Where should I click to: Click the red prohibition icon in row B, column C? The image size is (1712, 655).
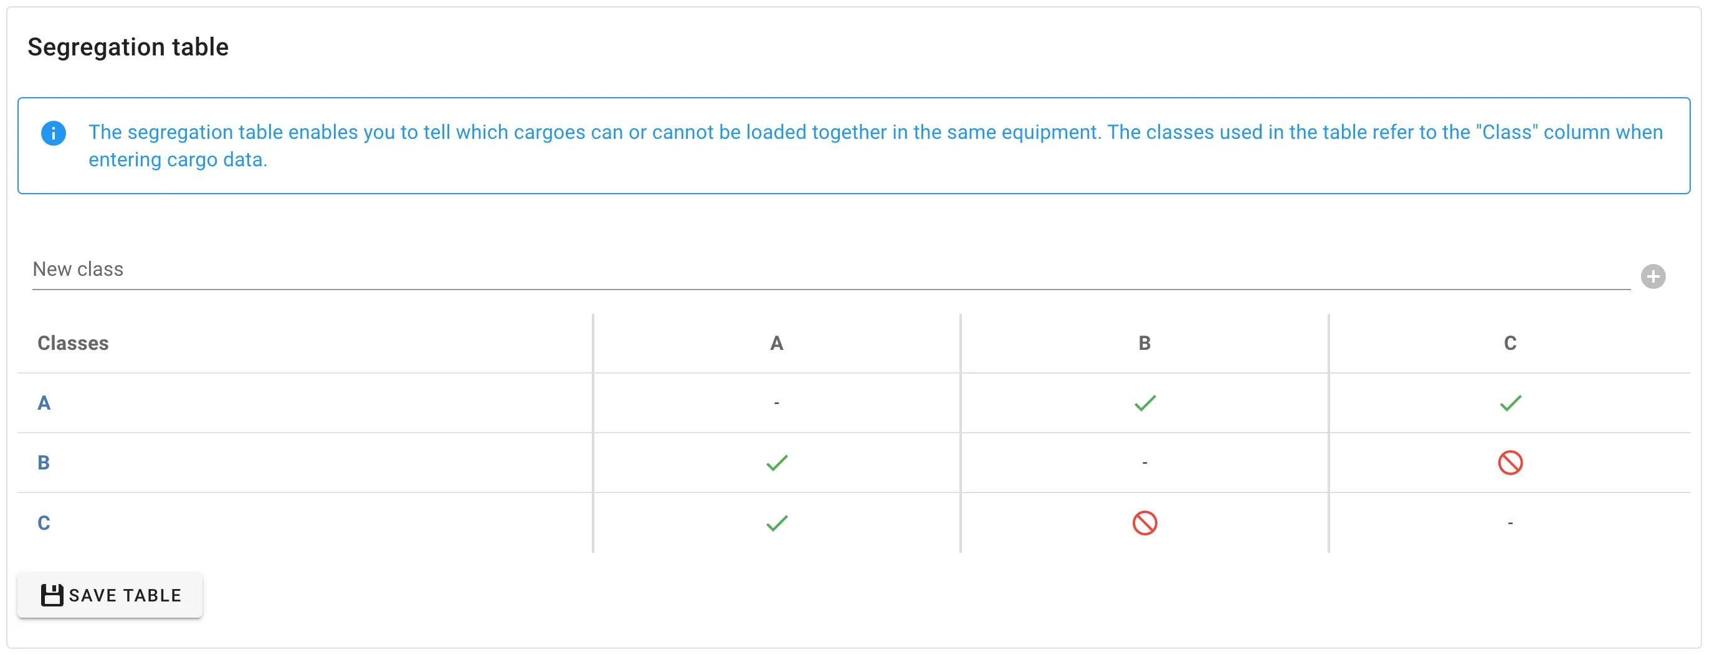point(1511,463)
